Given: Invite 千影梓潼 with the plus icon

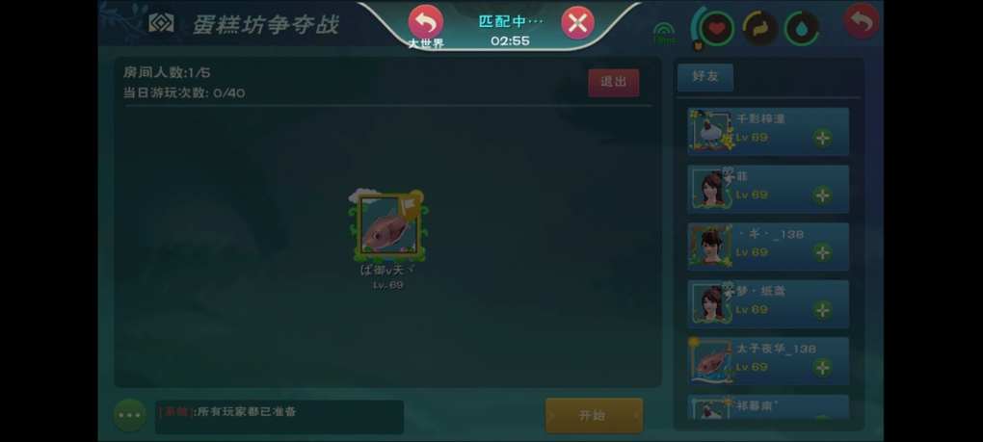Looking at the screenshot, I should [x=822, y=138].
